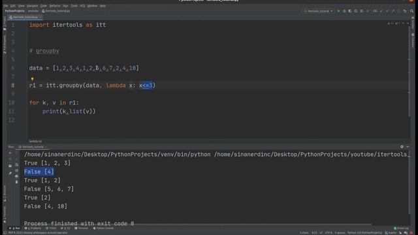Viewport: 418px width, 235px height.
Task: Open the Refactor menu
Action: 55,6
